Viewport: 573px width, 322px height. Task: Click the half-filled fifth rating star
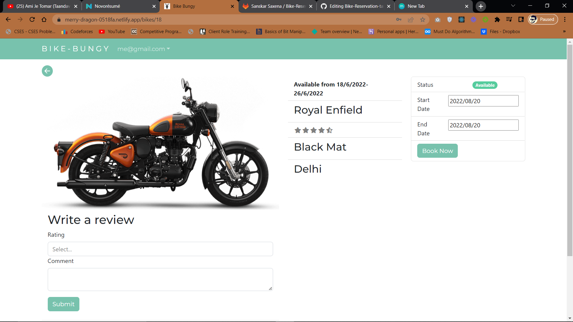pyautogui.click(x=329, y=130)
